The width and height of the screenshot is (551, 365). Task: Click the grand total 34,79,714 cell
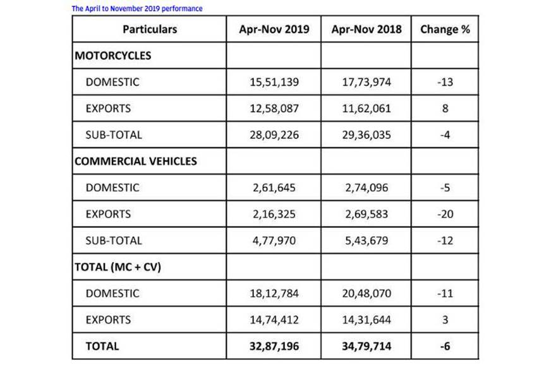(x=366, y=347)
